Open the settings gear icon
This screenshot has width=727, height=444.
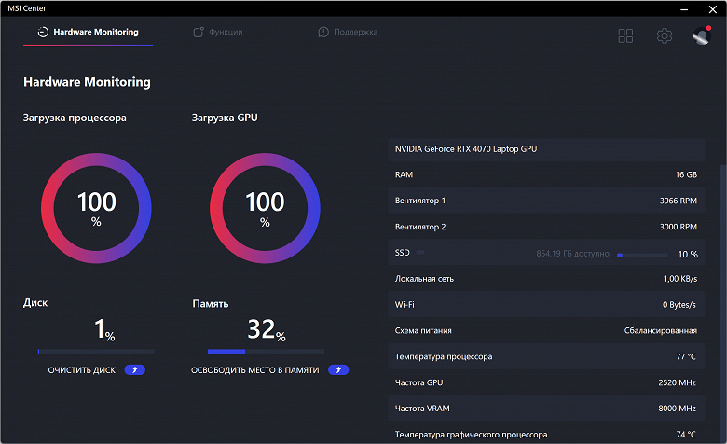point(665,35)
